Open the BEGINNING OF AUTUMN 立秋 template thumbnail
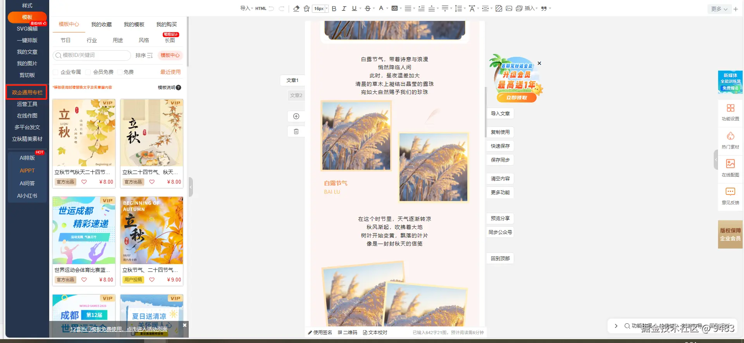The width and height of the screenshot is (744, 343). point(152,230)
